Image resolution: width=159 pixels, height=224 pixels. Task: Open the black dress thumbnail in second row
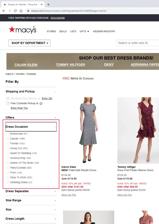click(89, 217)
